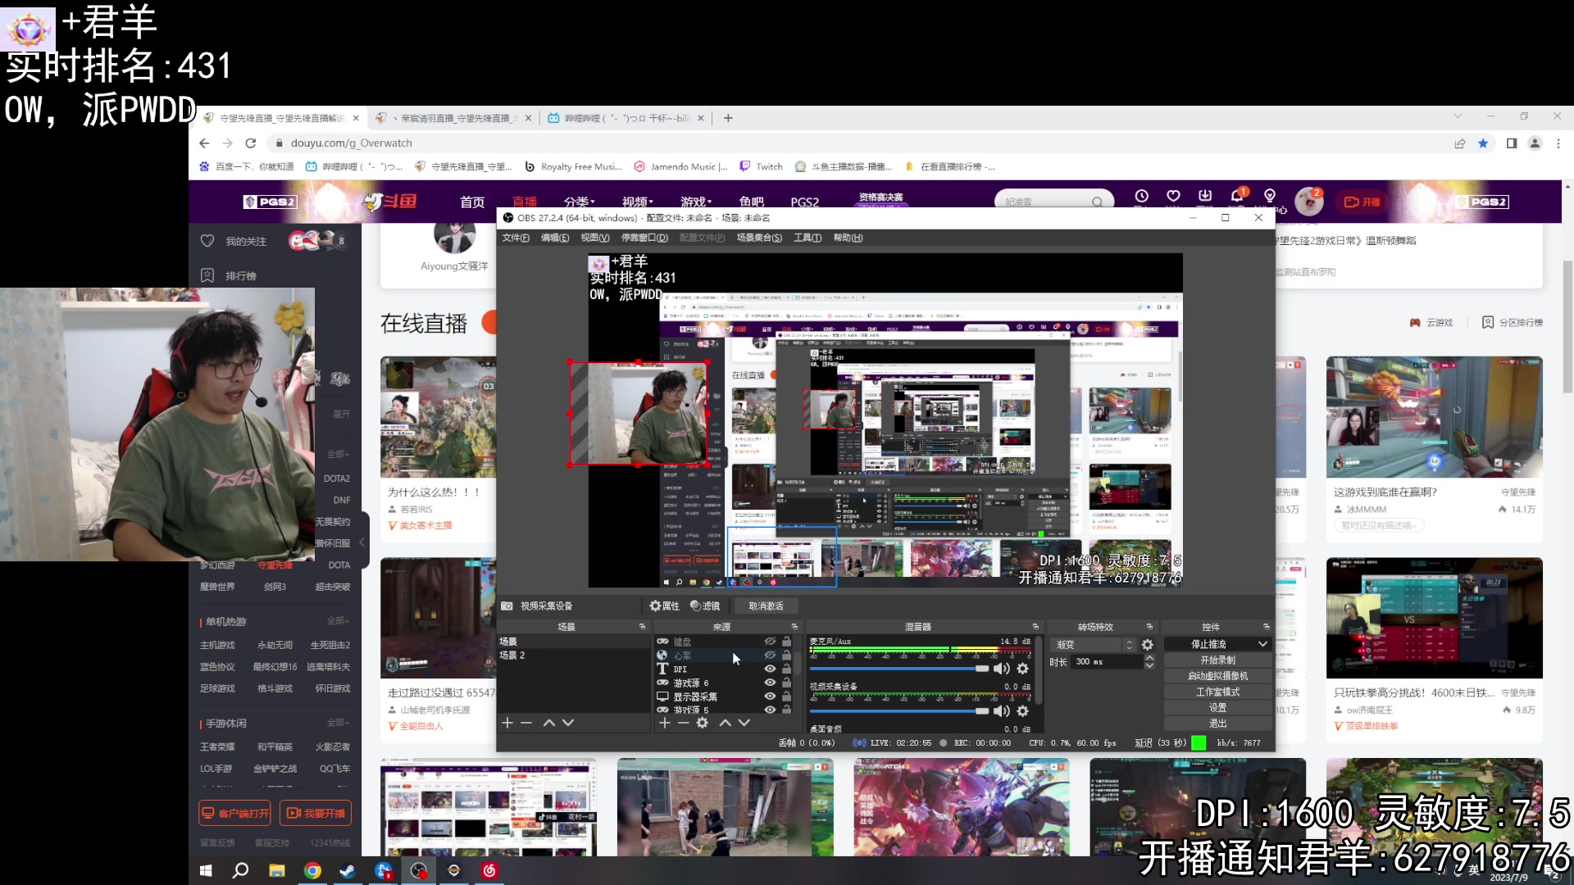The height and width of the screenshot is (885, 1574).
Task: Open OBS 停靠窗口(D) menu
Action: click(x=644, y=238)
